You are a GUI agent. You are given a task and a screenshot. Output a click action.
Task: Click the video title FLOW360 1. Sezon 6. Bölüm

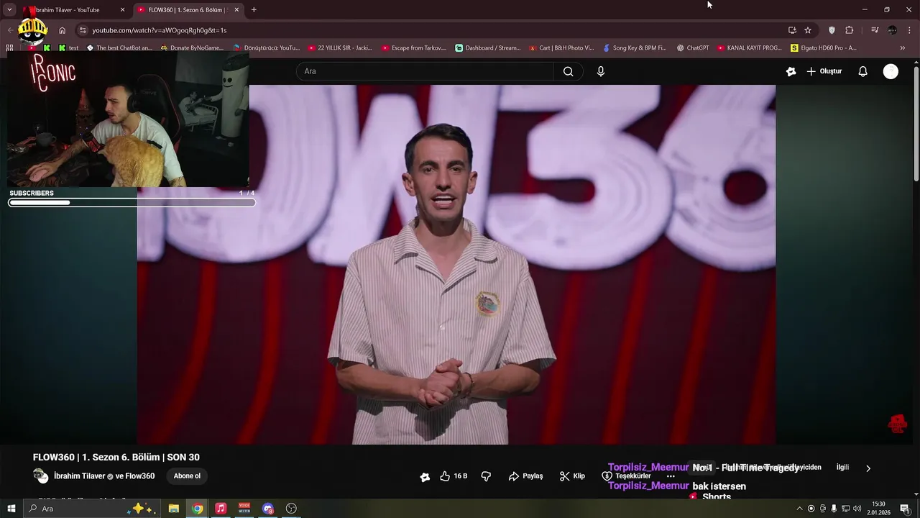tap(116, 457)
